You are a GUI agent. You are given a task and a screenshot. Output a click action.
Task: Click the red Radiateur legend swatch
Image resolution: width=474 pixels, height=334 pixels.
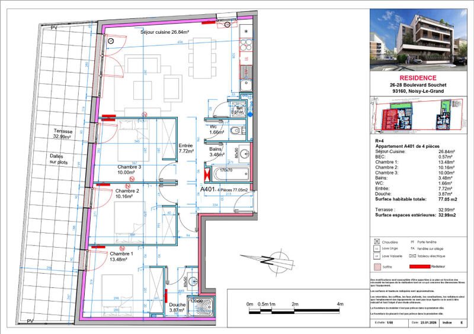tap(419, 267)
